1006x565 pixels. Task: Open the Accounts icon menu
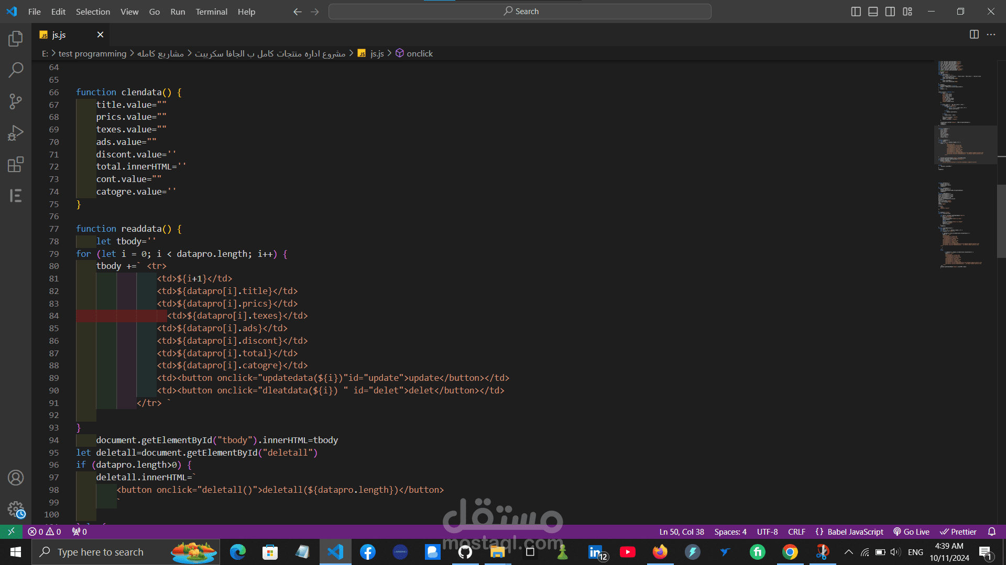point(16,478)
